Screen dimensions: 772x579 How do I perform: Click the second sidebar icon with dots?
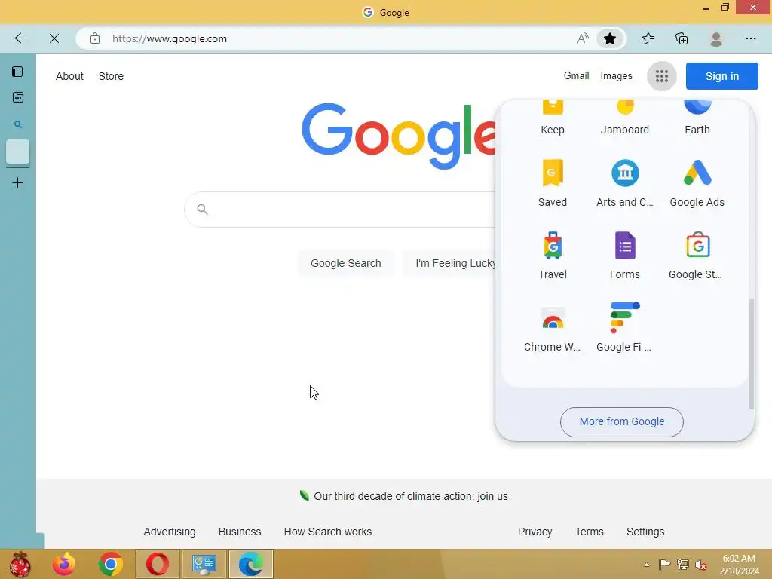(x=18, y=97)
